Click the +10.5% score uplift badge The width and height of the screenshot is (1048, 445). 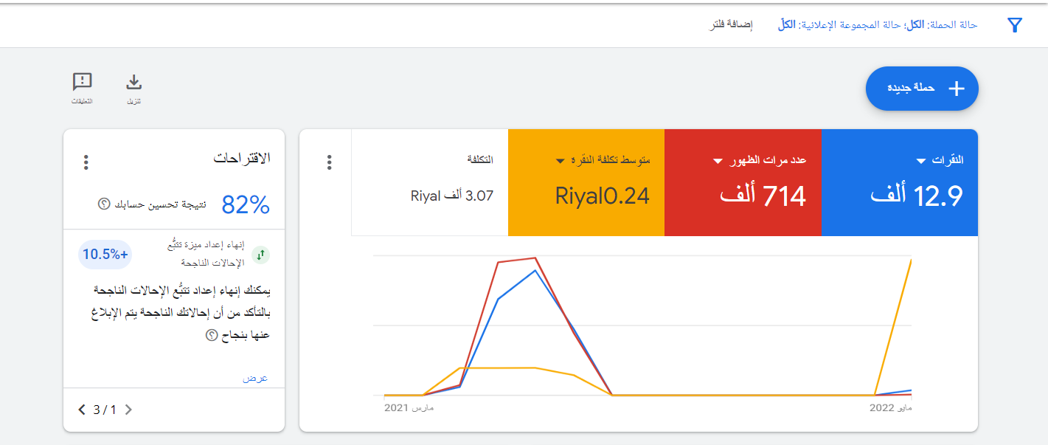(x=105, y=255)
